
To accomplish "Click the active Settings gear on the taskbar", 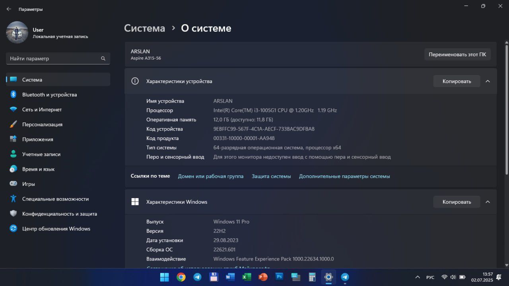I will 328,277.
